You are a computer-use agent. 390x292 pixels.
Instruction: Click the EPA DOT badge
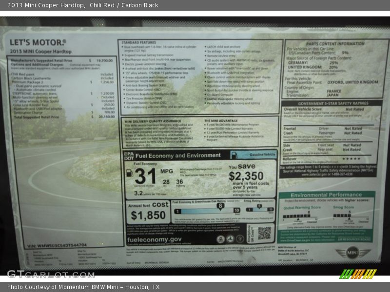(129, 156)
